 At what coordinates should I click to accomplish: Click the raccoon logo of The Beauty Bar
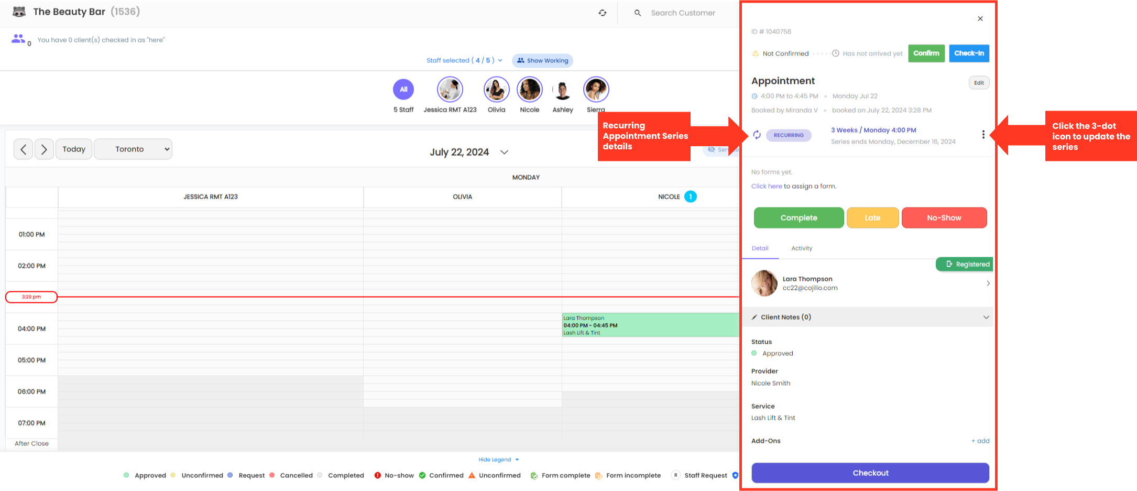[19, 12]
